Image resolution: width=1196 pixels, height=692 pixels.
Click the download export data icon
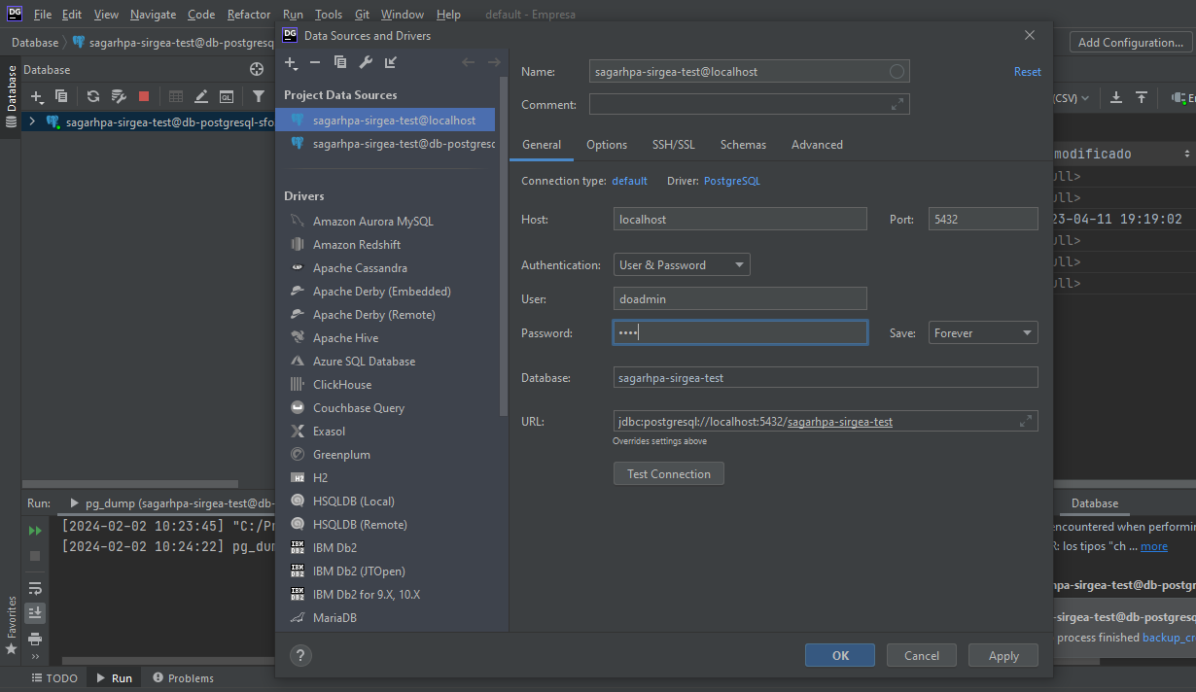(1116, 97)
